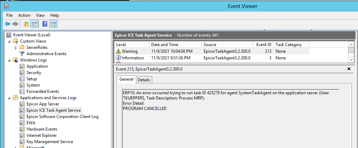
Task: Switch to the General tab
Action: click(x=126, y=79)
